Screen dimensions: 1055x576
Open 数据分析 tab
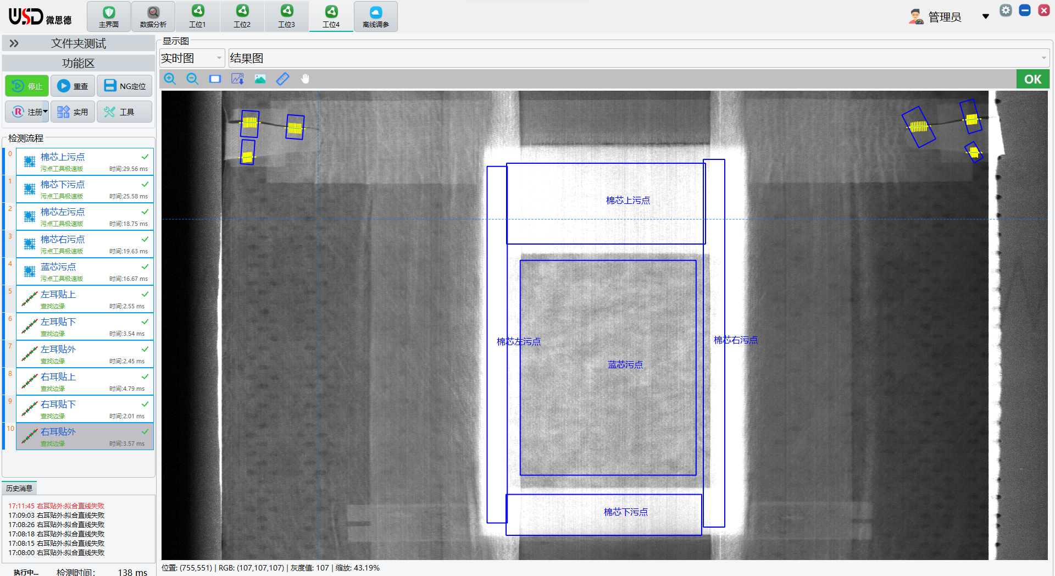click(153, 16)
